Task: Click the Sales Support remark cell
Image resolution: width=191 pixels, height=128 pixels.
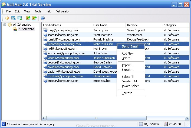Action: 136,30
